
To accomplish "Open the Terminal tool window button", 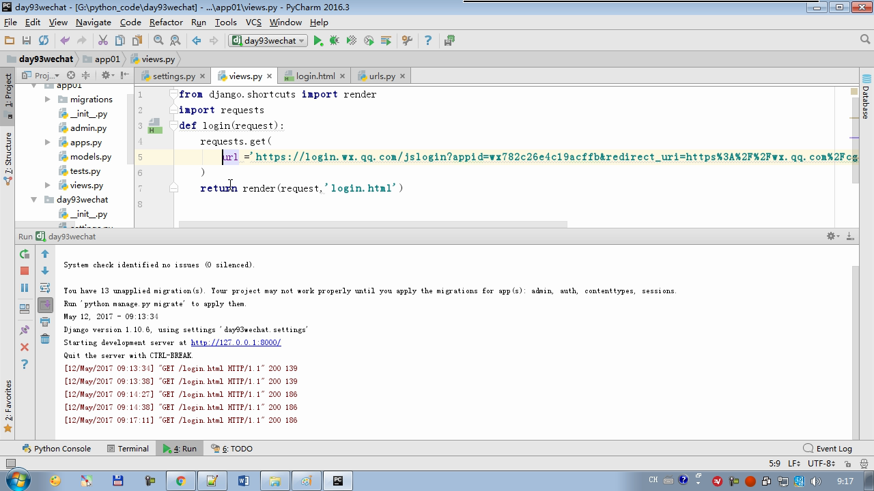I will pos(128,449).
